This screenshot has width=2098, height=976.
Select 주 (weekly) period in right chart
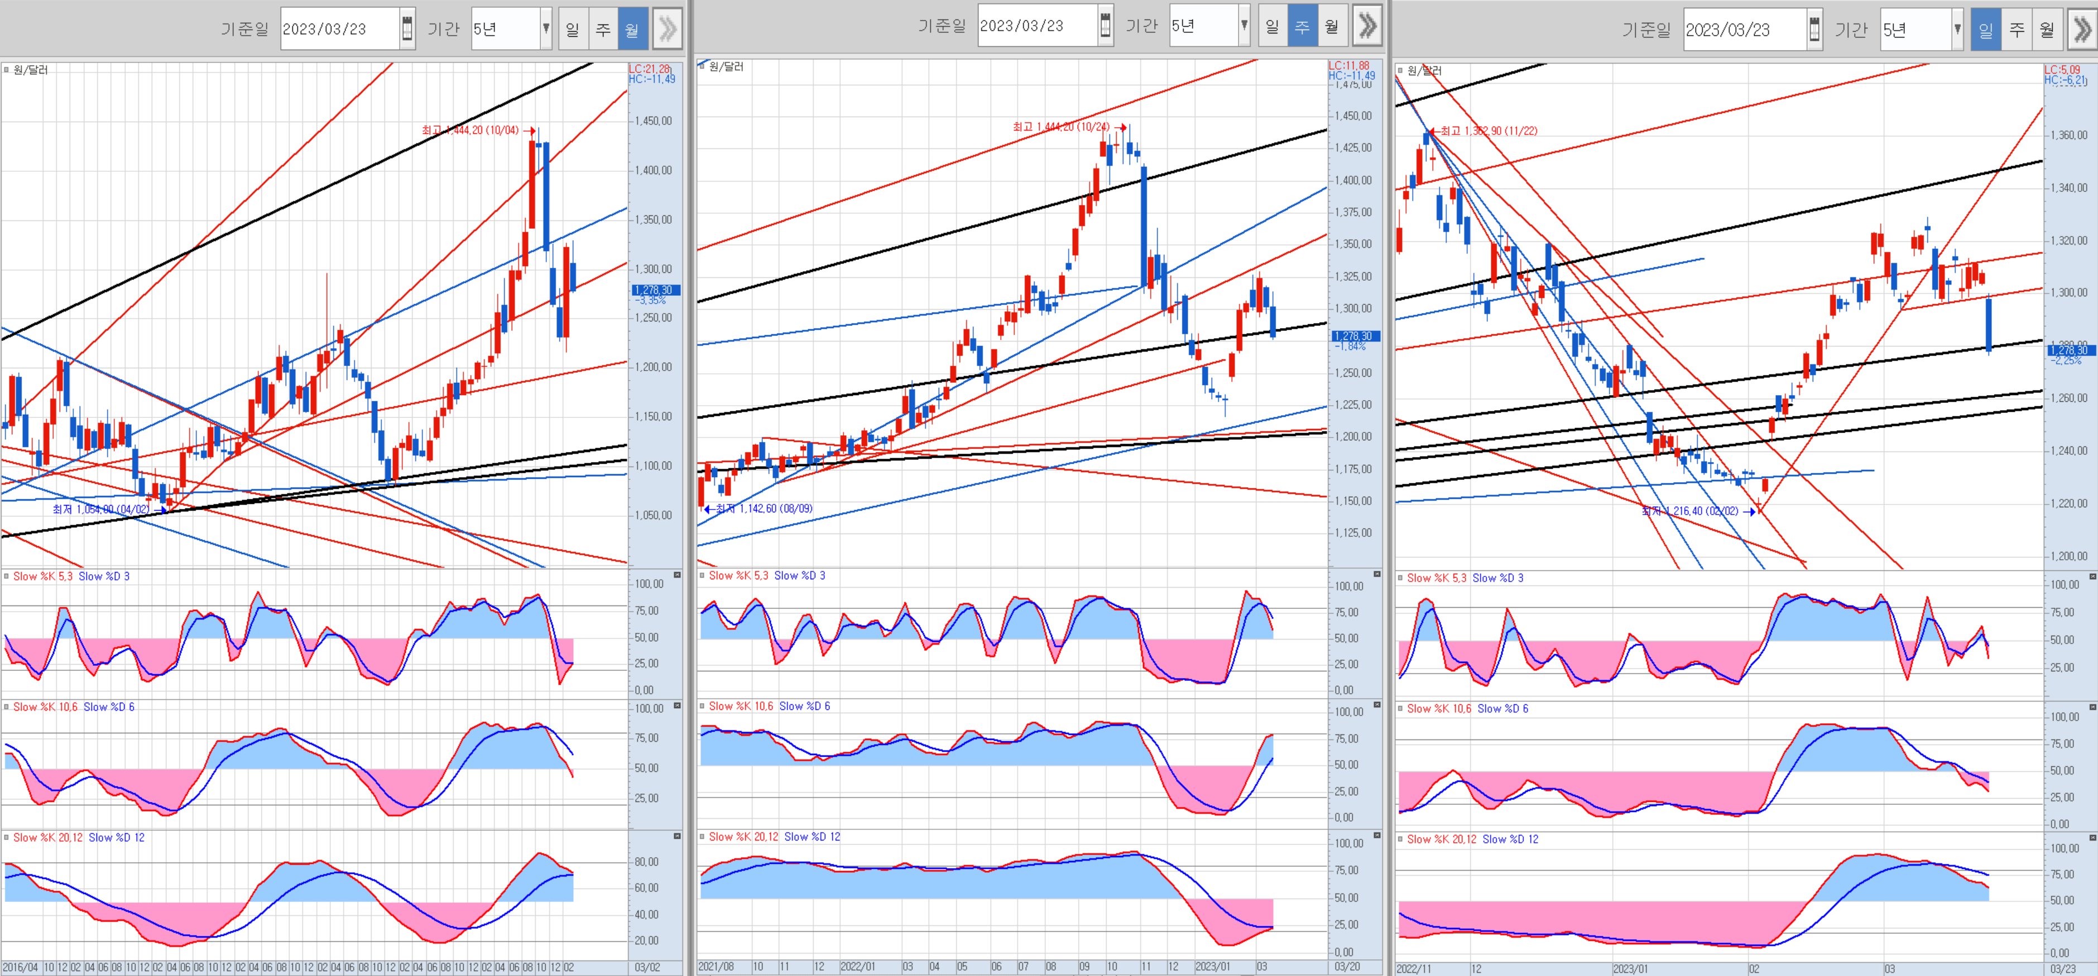[x=2017, y=30]
